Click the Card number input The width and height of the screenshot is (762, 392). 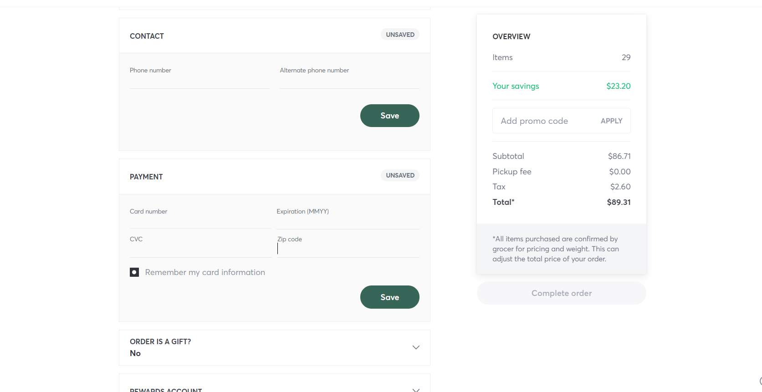pos(200,221)
